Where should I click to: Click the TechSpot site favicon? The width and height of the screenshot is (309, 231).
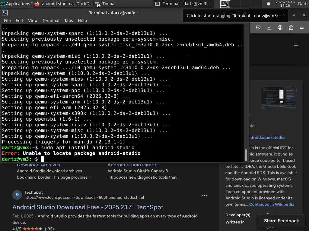17,195
